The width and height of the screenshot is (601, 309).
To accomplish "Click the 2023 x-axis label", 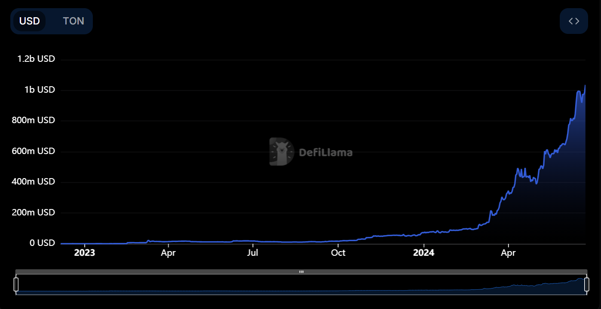I will [84, 252].
